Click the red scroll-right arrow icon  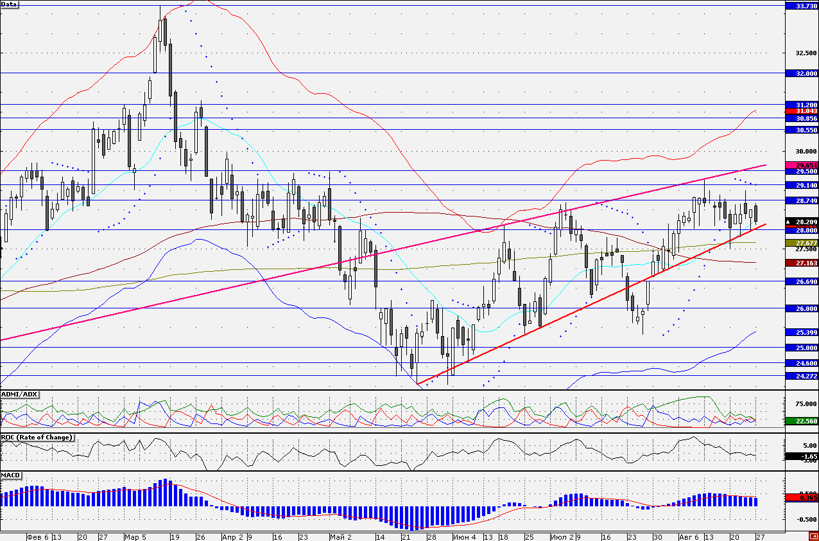pos(813,536)
